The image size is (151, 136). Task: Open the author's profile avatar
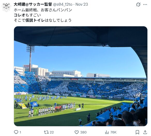pyautogui.click(x=6, y=7)
